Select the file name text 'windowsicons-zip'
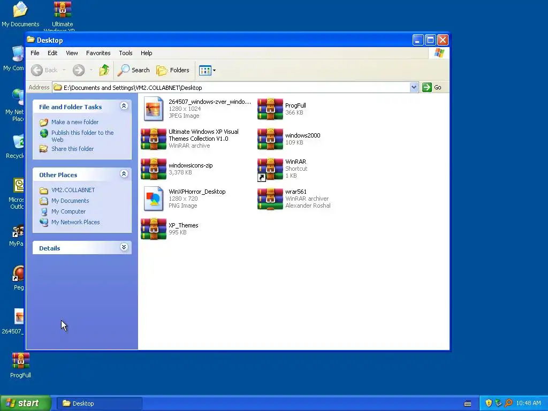548x411 pixels. [x=191, y=166]
